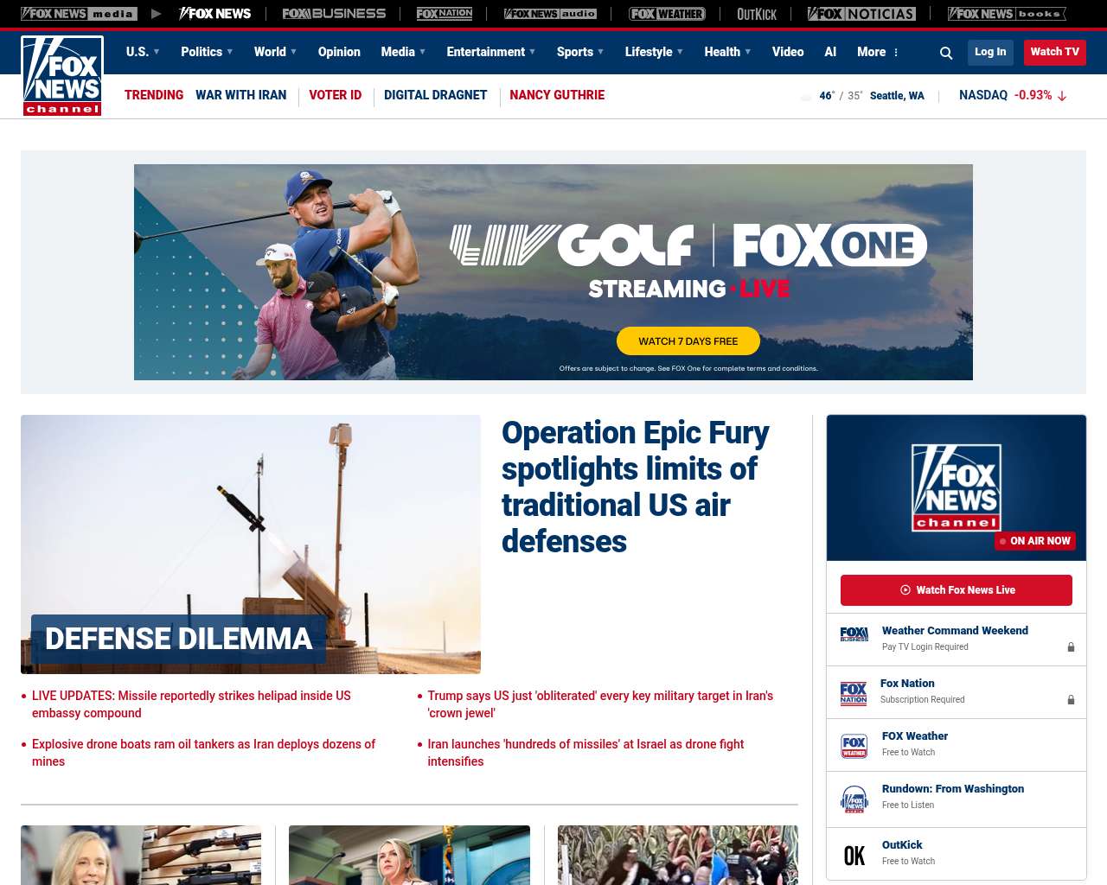Click the Fox News channel logo
The image size is (1107, 885).
(x=62, y=76)
